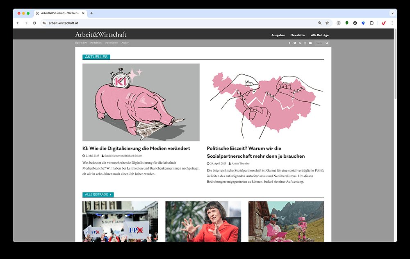Open the Instagram profile icon

coord(305,43)
